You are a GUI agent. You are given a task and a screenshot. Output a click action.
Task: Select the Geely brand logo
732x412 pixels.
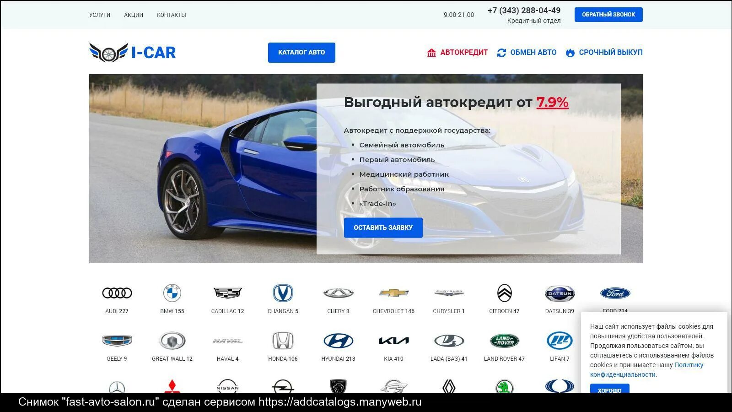click(117, 341)
